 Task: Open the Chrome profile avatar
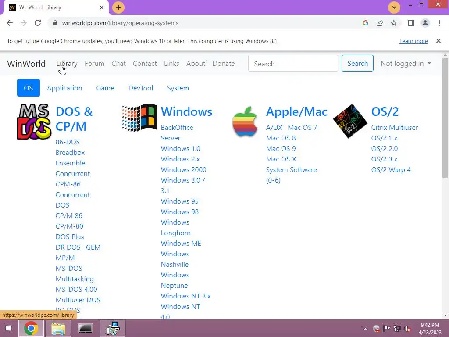point(425,23)
